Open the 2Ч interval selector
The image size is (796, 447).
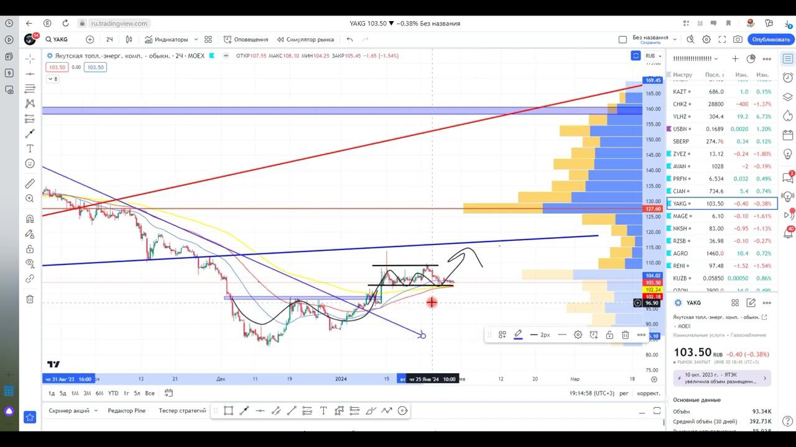pos(109,39)
